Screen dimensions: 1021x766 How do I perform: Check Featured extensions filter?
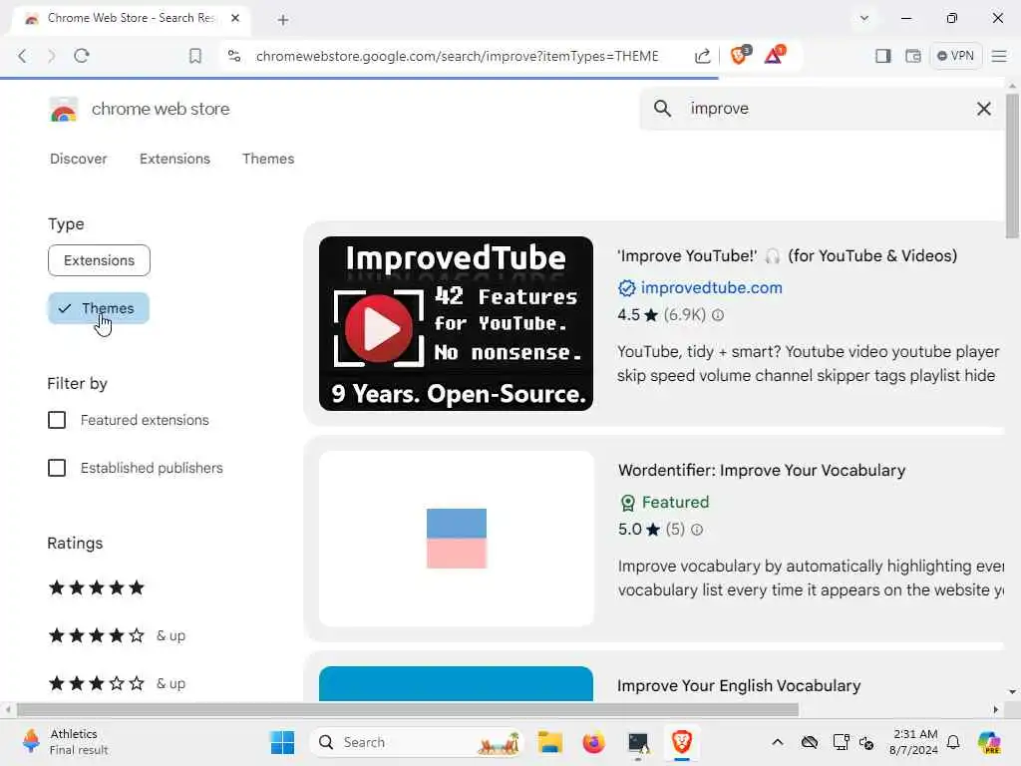(x=57, y=420)
